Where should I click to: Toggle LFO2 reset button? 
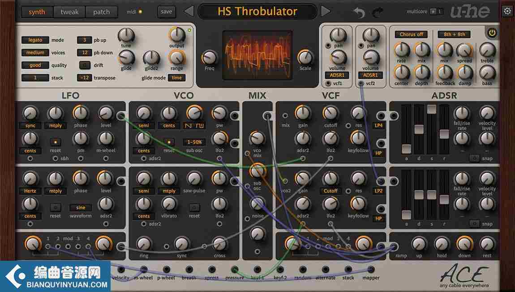click(55, 208)
